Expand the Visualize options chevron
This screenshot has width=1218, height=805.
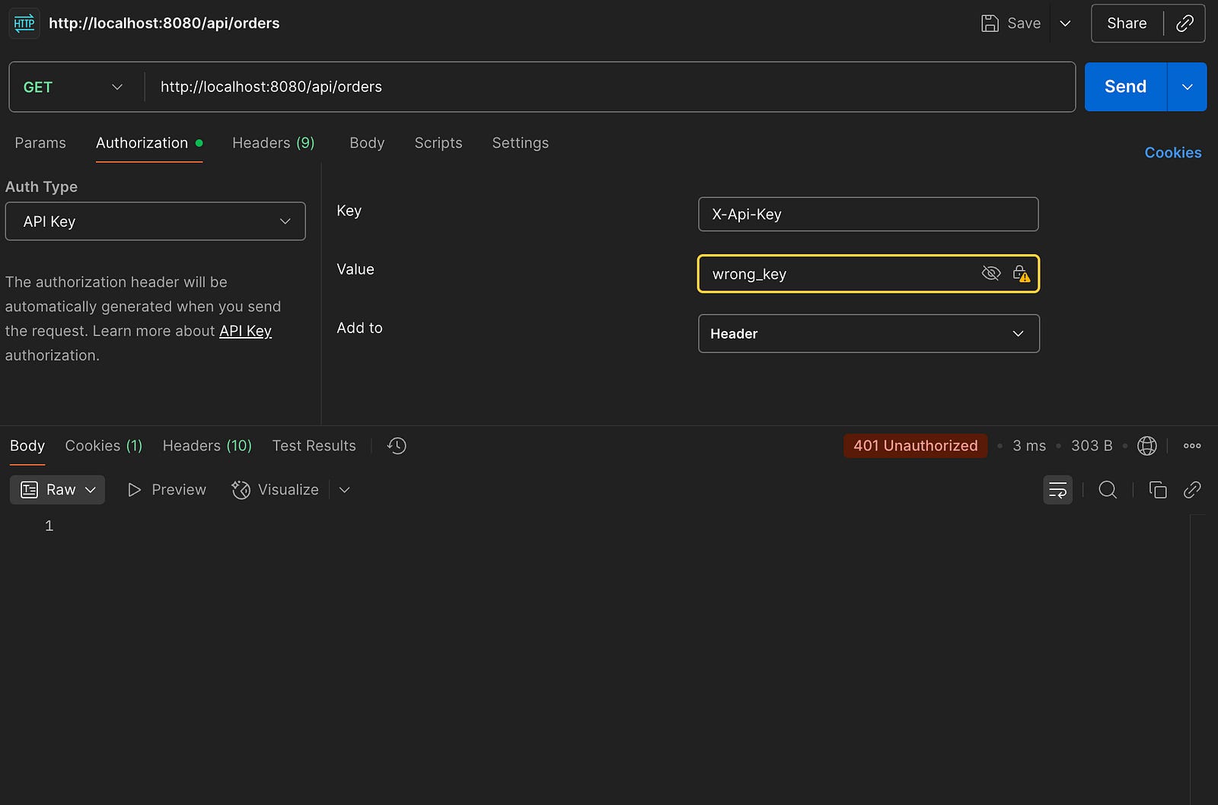point(344,490)
